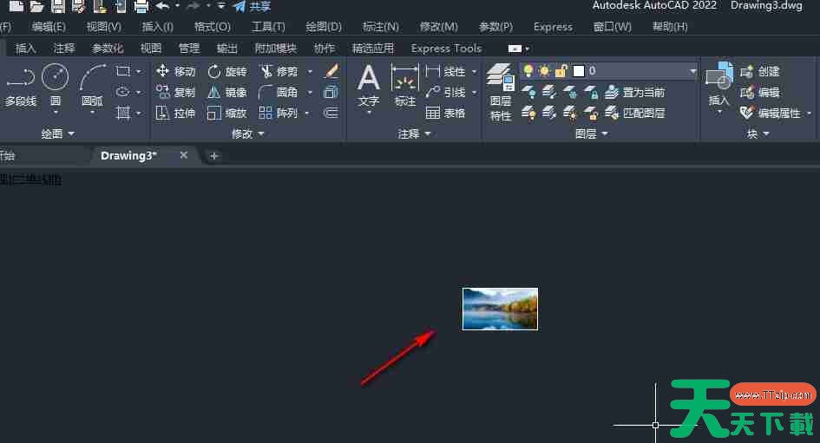Click the white layer color swatch
Viewport: 820px width, 443px height.
[579, 70]
